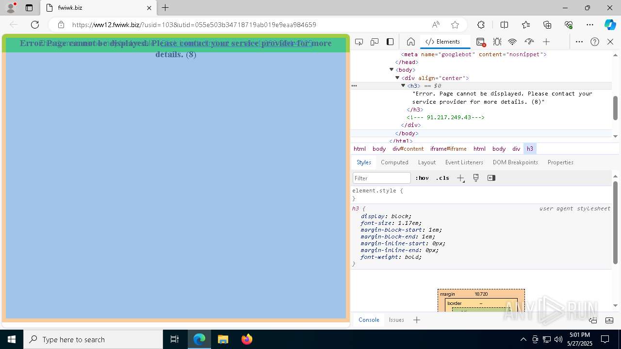Screen dimensions: 621x349
Task: Click the element.style rule block
Action: tap(481, 194)
